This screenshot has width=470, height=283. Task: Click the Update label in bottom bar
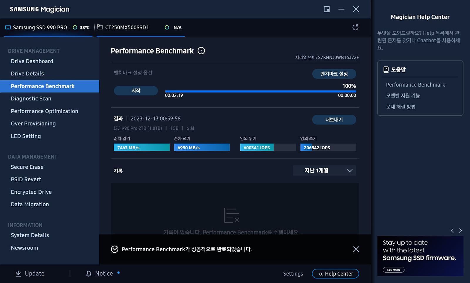point(35,274)
